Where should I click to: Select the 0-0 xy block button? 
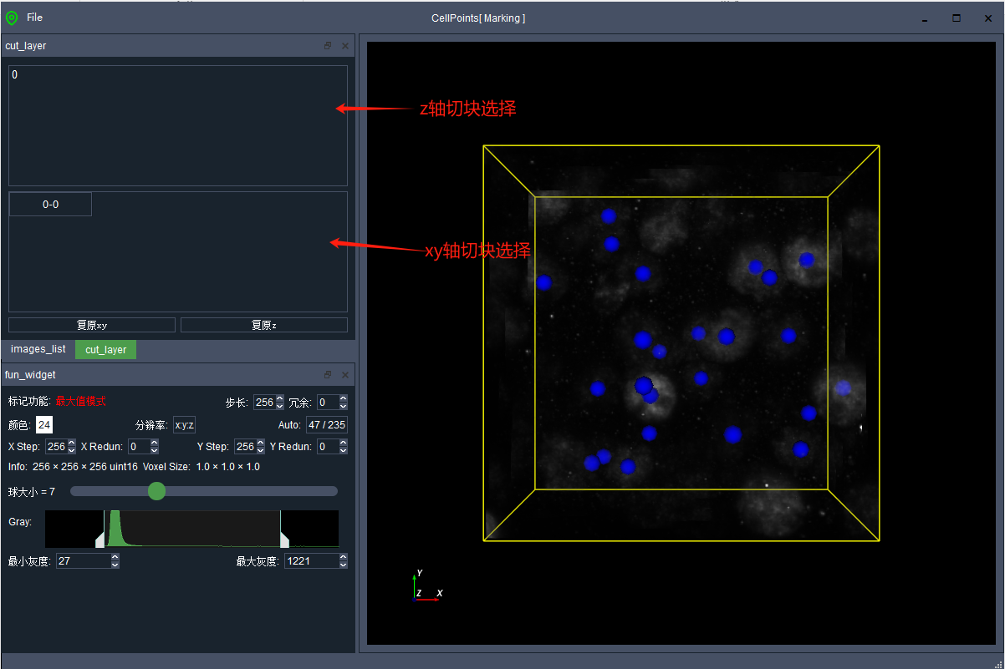[x=50, y=205]
